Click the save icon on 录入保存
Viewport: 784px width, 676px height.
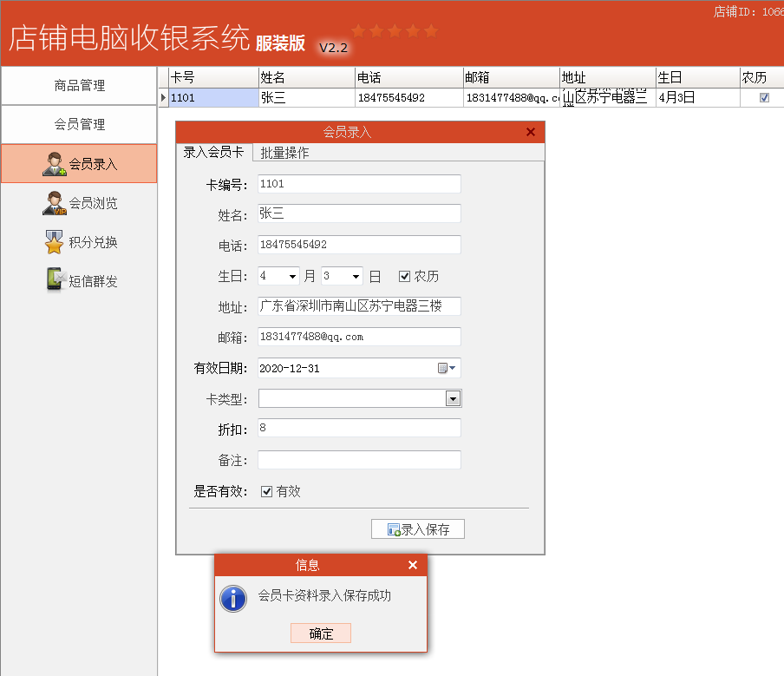click(x=394, y=529)
